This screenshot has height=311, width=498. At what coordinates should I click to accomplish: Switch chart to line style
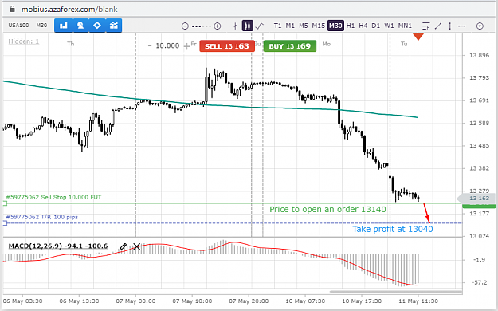point(260,26)
